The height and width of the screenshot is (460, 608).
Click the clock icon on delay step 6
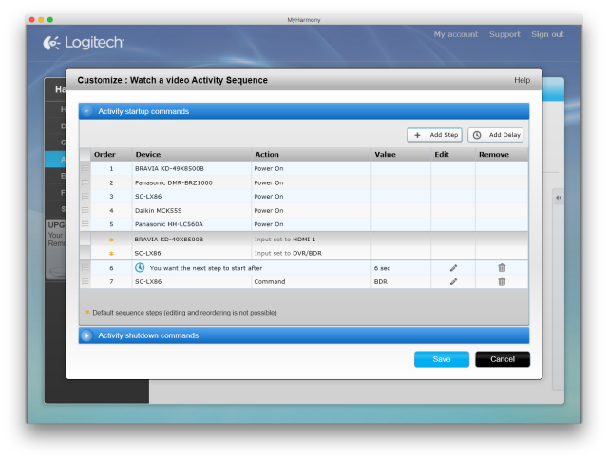pos(140,268)
